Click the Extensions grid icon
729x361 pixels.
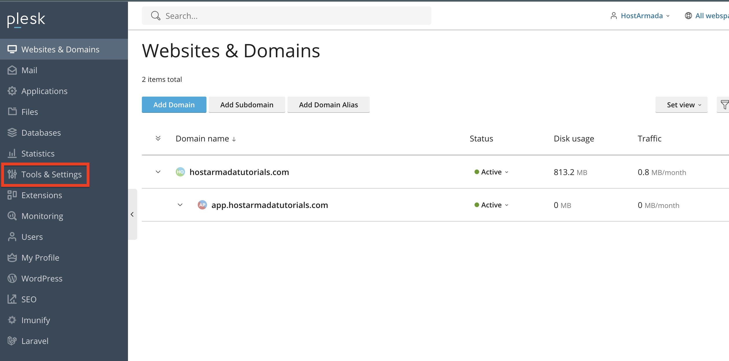tap(12, 195)
